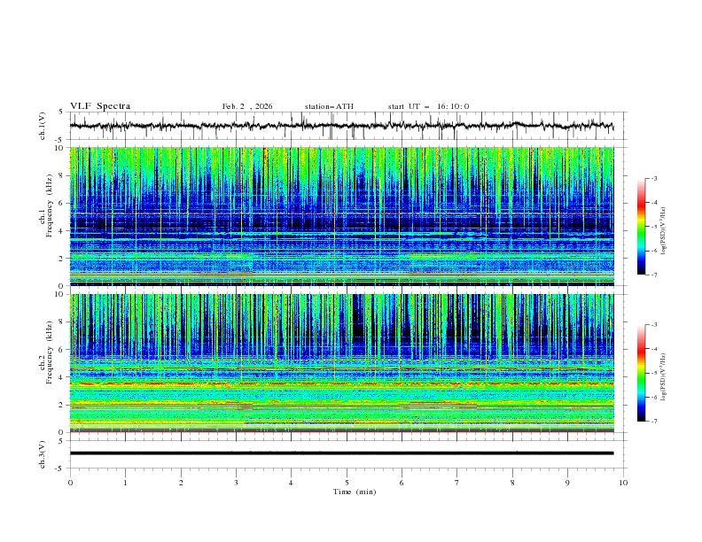Click the 'station=ATH' label

(329, 106)
